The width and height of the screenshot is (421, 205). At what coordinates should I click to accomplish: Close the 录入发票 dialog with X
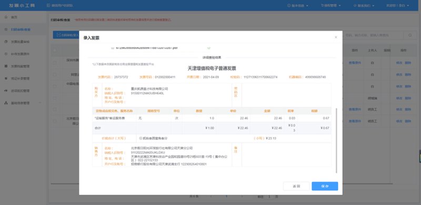point(336,37)
